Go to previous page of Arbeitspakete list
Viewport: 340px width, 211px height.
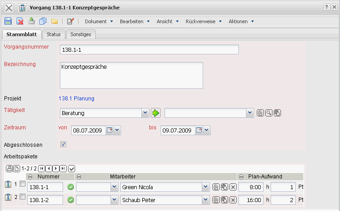(49, 169)
